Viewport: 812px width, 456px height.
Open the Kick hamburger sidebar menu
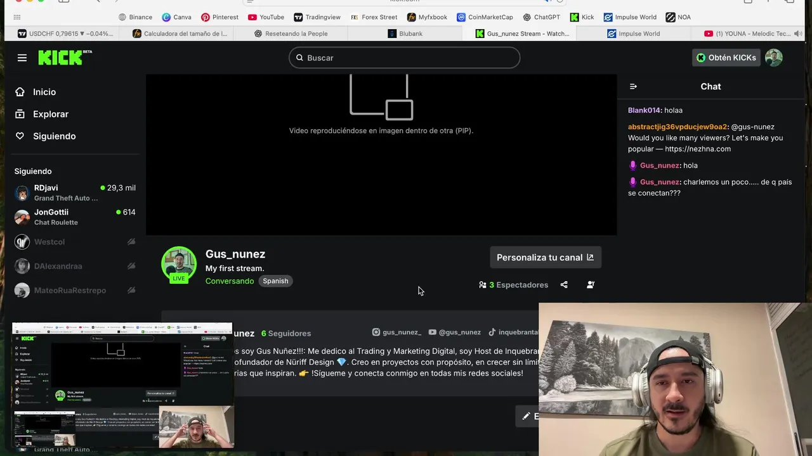(x=22, y=58)
